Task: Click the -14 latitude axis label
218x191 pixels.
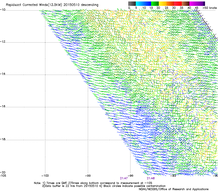Action: [x=3, y=74]
